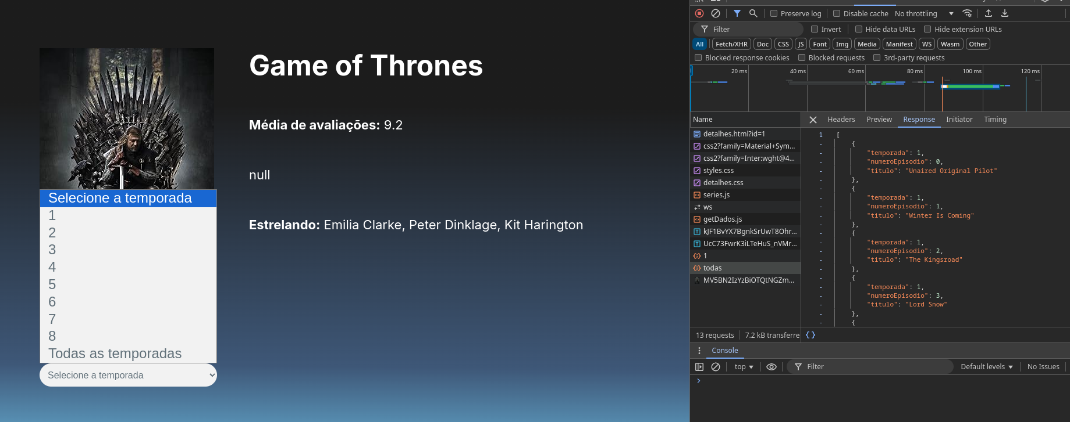The height and width of the screenshot is (422, 1070).
Task: Filter by Img requests
Action: coord(843,44)
